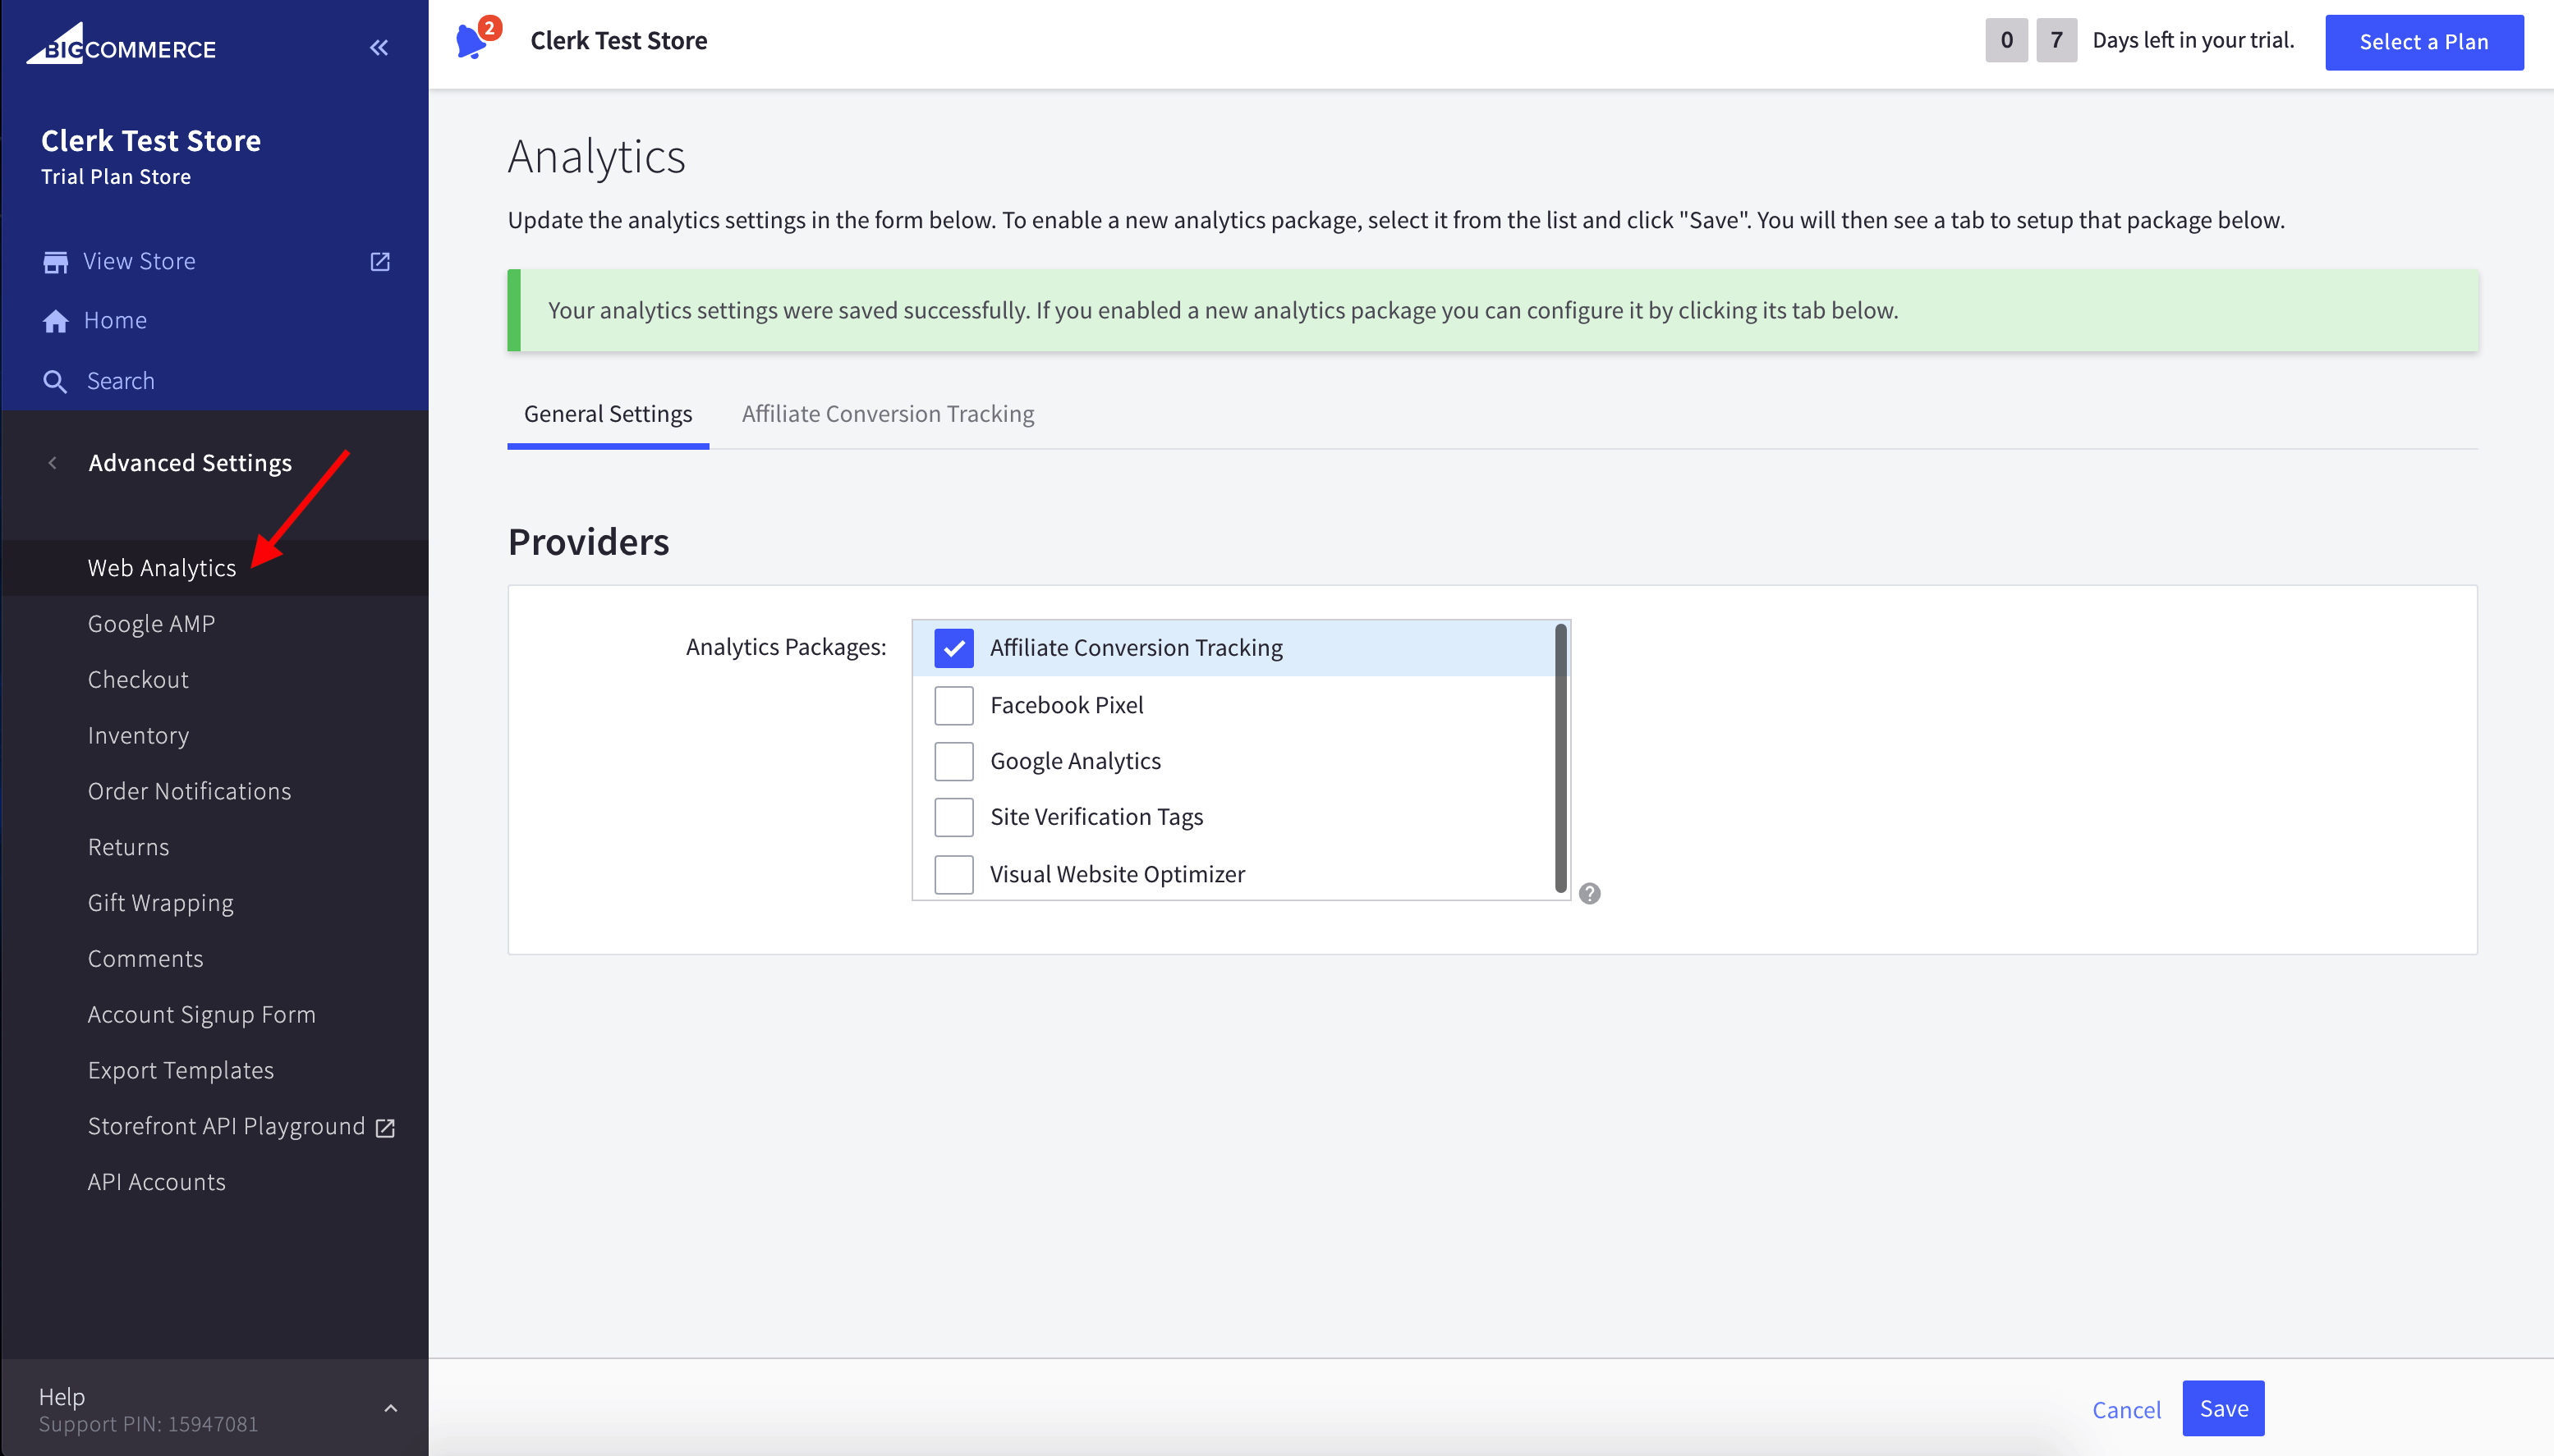Switch to Affiliate Conversion Tracking tab
Screen dimensions: 2554x1456
(x=888, y=413)
